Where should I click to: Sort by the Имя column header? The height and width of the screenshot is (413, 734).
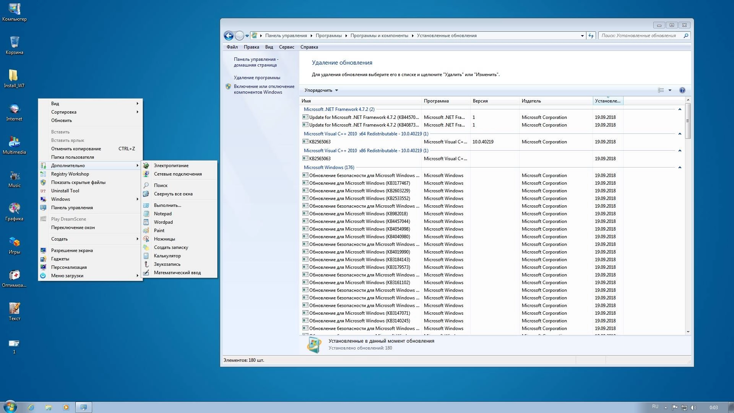[361, 101]
